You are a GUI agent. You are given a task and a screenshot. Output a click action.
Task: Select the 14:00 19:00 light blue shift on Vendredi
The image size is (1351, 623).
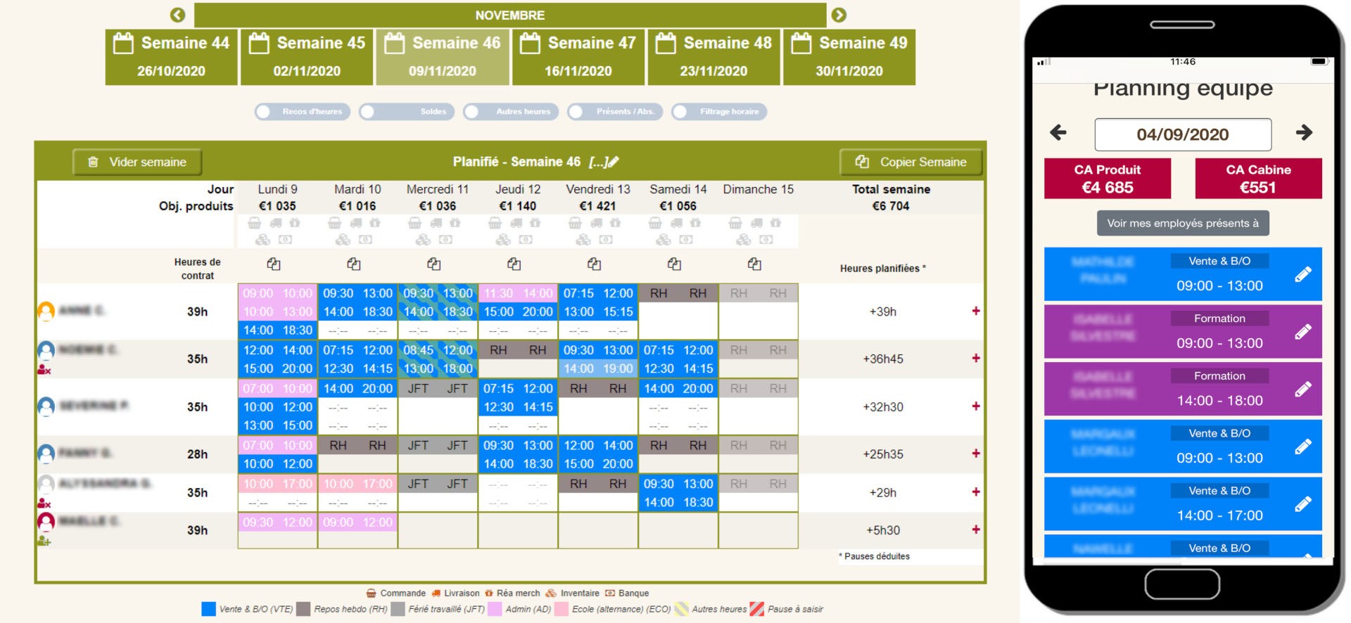click(x=598, y=368)
